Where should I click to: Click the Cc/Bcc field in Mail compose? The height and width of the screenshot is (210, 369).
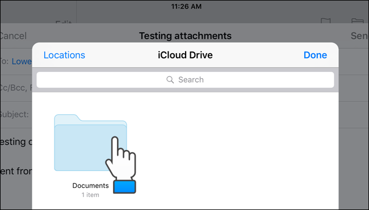(16, 88)
